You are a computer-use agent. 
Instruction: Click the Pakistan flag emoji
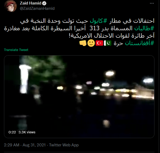108,43
